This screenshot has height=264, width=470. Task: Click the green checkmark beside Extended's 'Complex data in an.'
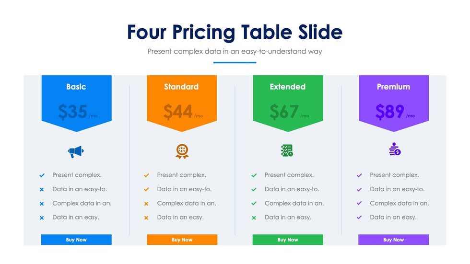click(x=254, y=203)
